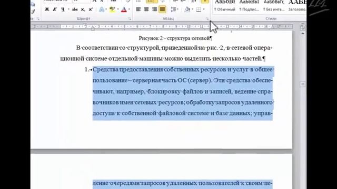This screenshot has width=337, height=189.
Task: Open line spacing options
Action: coord(173,9)
